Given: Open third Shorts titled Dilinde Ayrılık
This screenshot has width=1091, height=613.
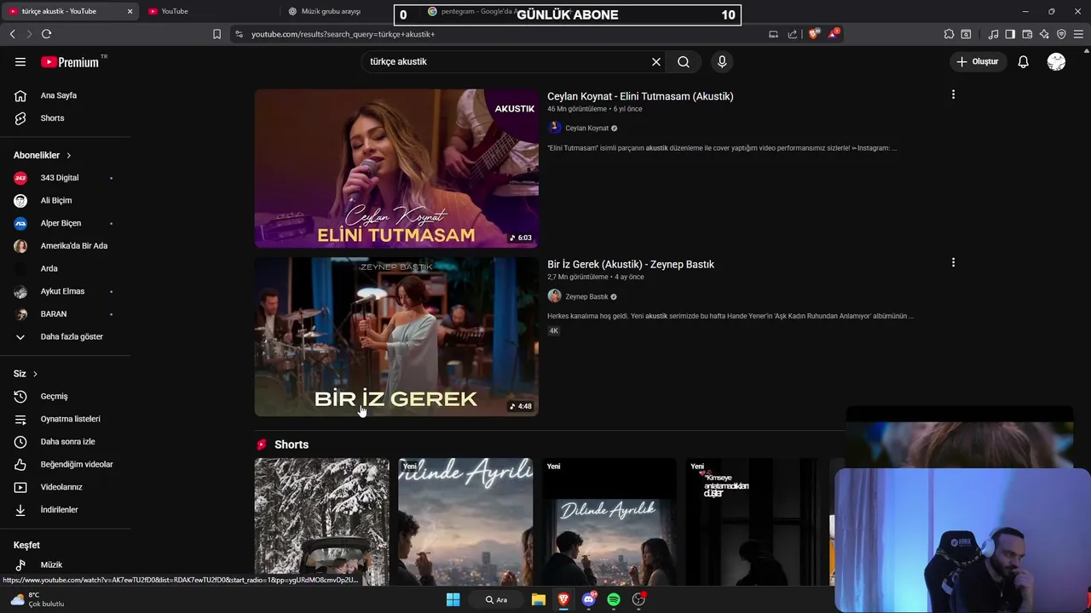Looking at the screenshot, I should pos(609,522).
